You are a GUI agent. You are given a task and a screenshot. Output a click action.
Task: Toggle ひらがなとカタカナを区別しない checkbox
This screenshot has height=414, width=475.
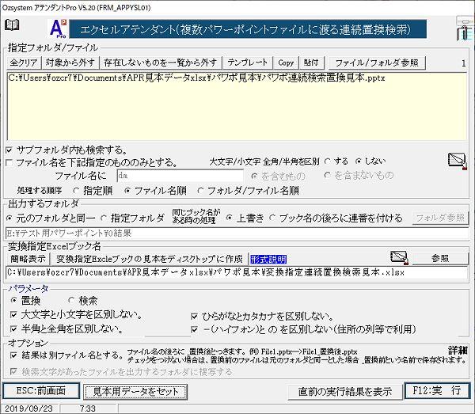[194, 317]
